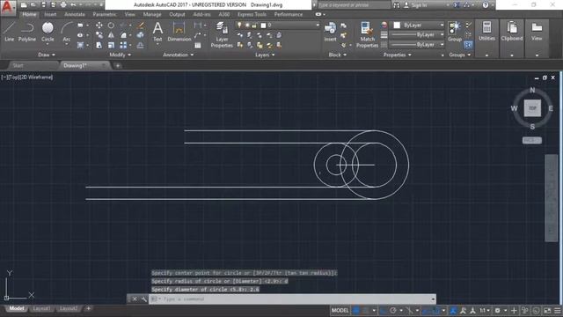Select the Polyline tool
Viewport: 563px width, 317px height.
coord(27,32)
